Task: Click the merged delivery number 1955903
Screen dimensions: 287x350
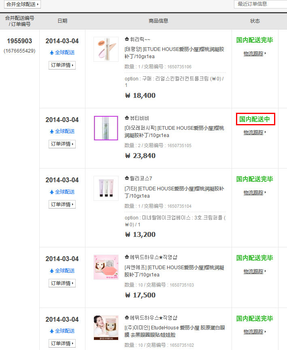Action: coord(20,41)
